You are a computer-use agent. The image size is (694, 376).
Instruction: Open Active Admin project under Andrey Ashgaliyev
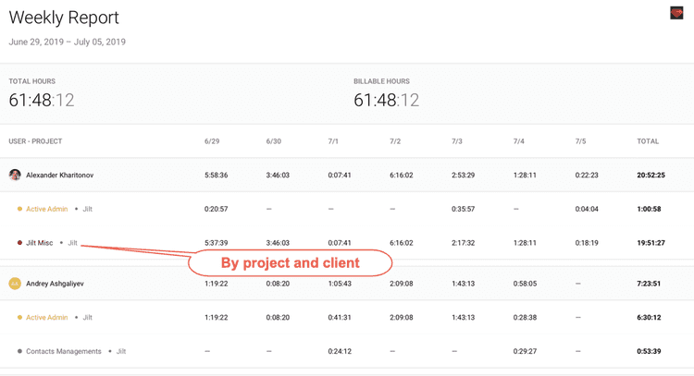click(46, 318)
